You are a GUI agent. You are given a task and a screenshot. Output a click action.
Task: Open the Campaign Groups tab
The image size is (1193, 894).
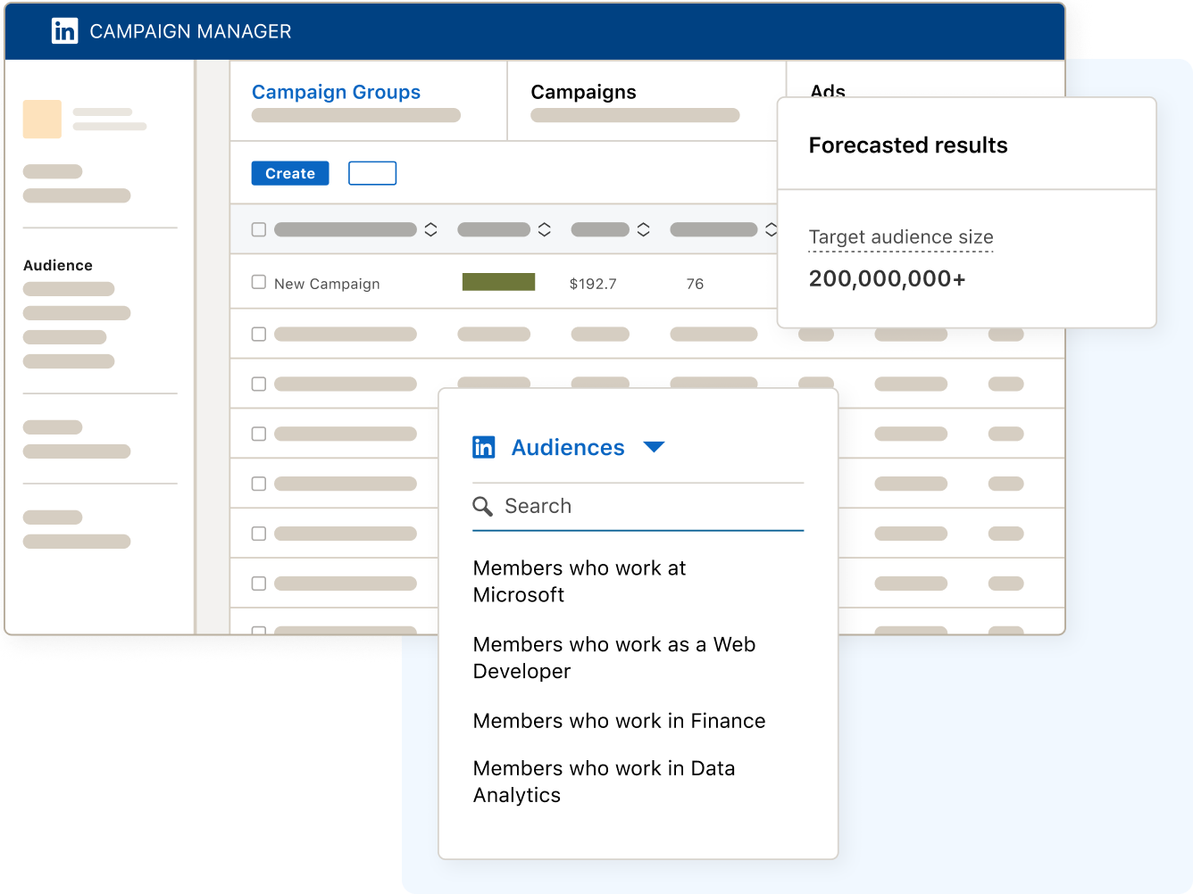pyautogui.click(x=336, y=92)
